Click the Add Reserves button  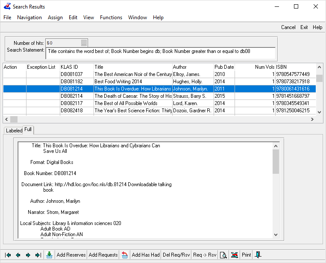pos(71,255)
